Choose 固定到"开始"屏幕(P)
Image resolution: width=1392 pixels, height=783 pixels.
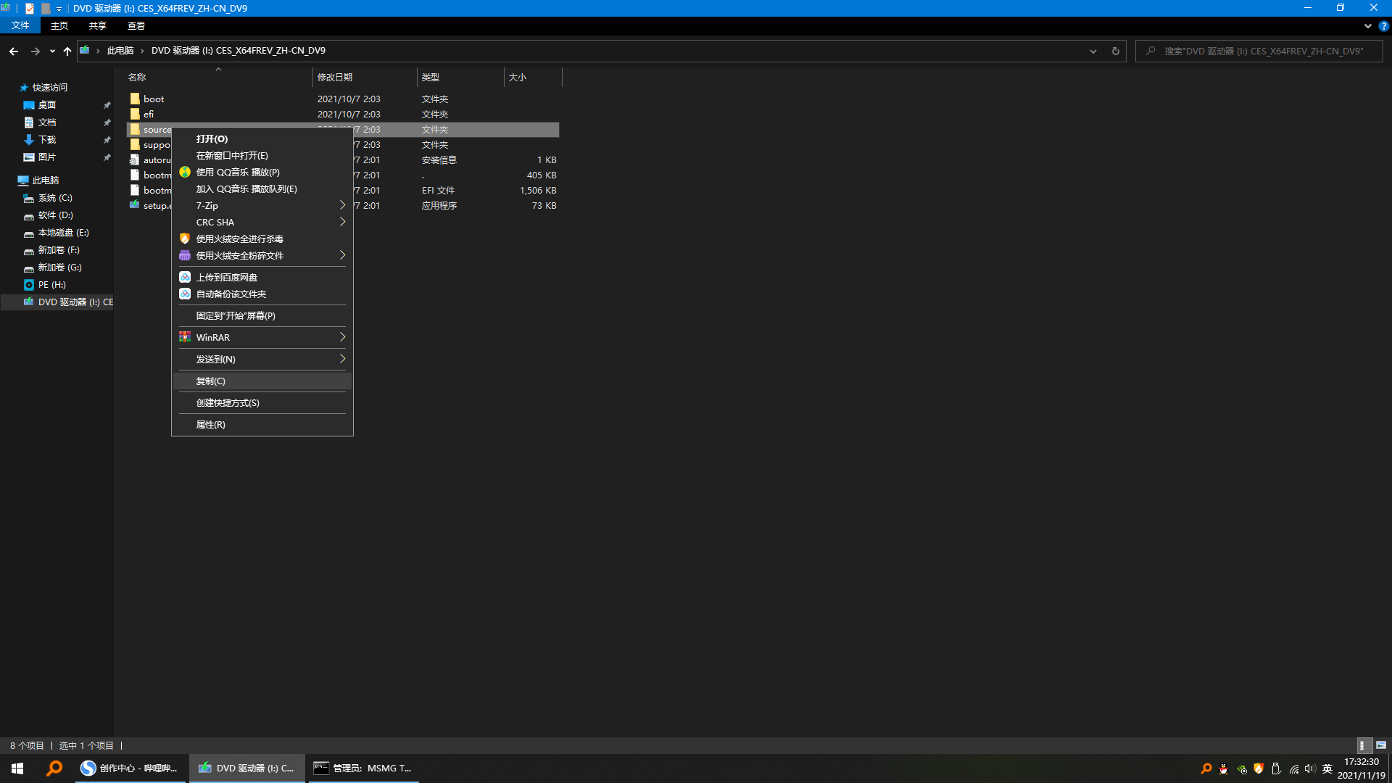(x=262, y=315)
